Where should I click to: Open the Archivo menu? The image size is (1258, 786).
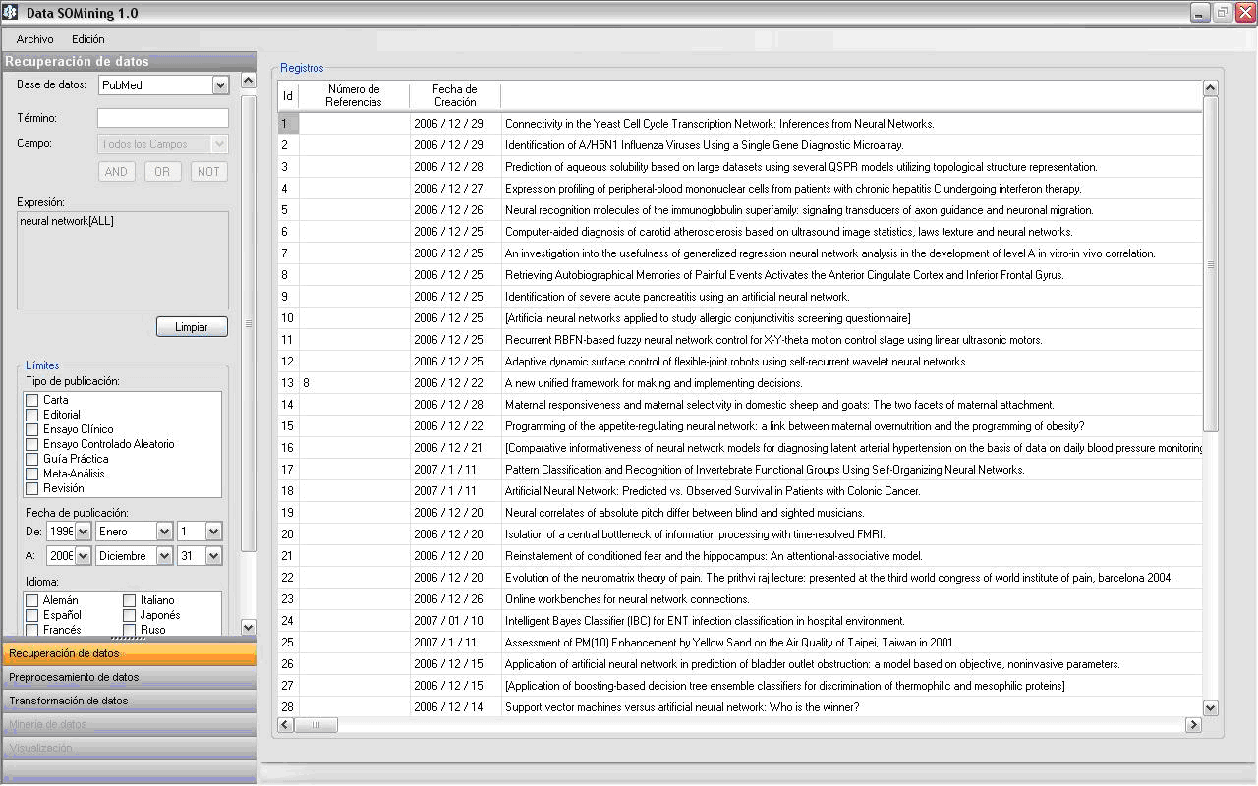click(34, 39)
